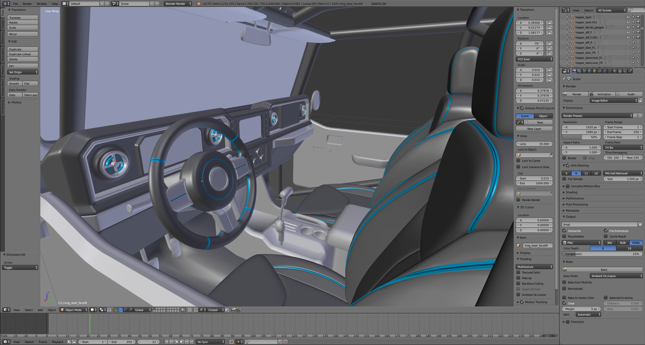Screen dimensions: 645x345
Task: Click New Layer button
Action: click(x=534, y=129)
